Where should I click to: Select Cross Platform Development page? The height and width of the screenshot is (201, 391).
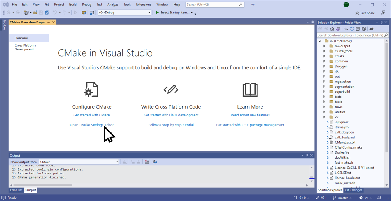[25, 47]
